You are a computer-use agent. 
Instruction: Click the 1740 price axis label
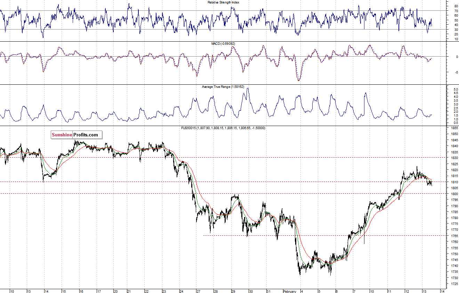coord(454,266)
